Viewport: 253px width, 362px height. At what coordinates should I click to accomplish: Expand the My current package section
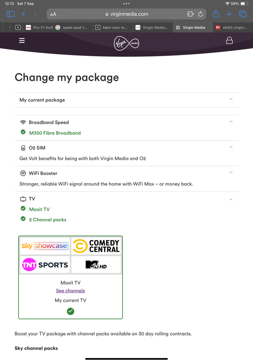126,100
